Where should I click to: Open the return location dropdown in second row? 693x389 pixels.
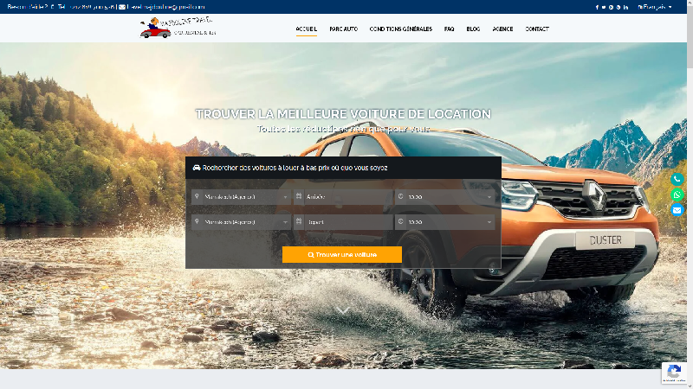[x=246, y=222]
